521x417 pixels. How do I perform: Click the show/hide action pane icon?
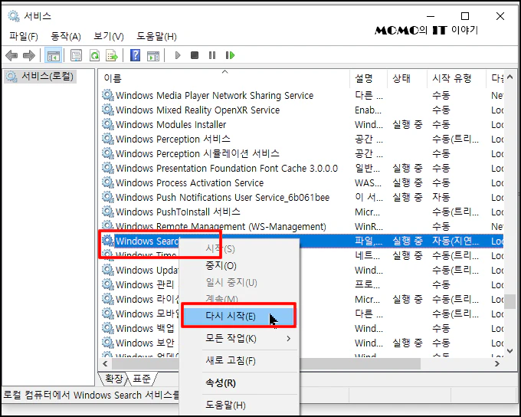[x=153, y=55]
